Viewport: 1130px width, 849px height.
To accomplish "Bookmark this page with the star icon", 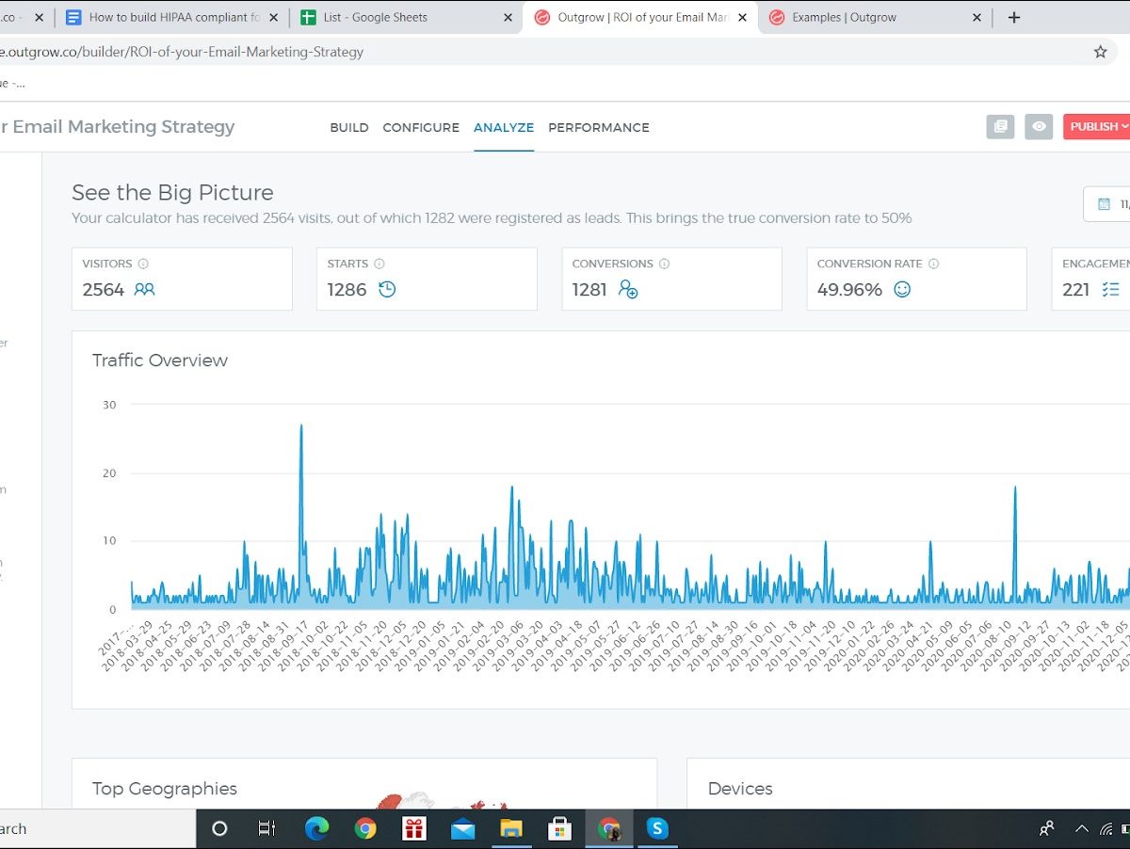I will pos(1100,52).
